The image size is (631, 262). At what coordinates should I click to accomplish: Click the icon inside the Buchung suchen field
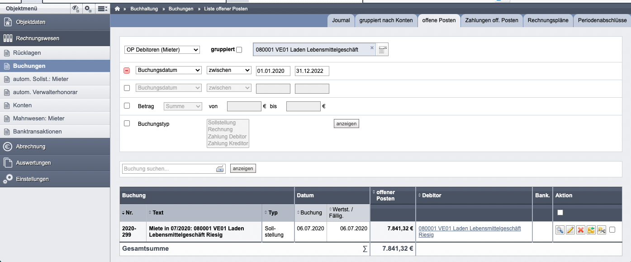[x=220, y=169]
